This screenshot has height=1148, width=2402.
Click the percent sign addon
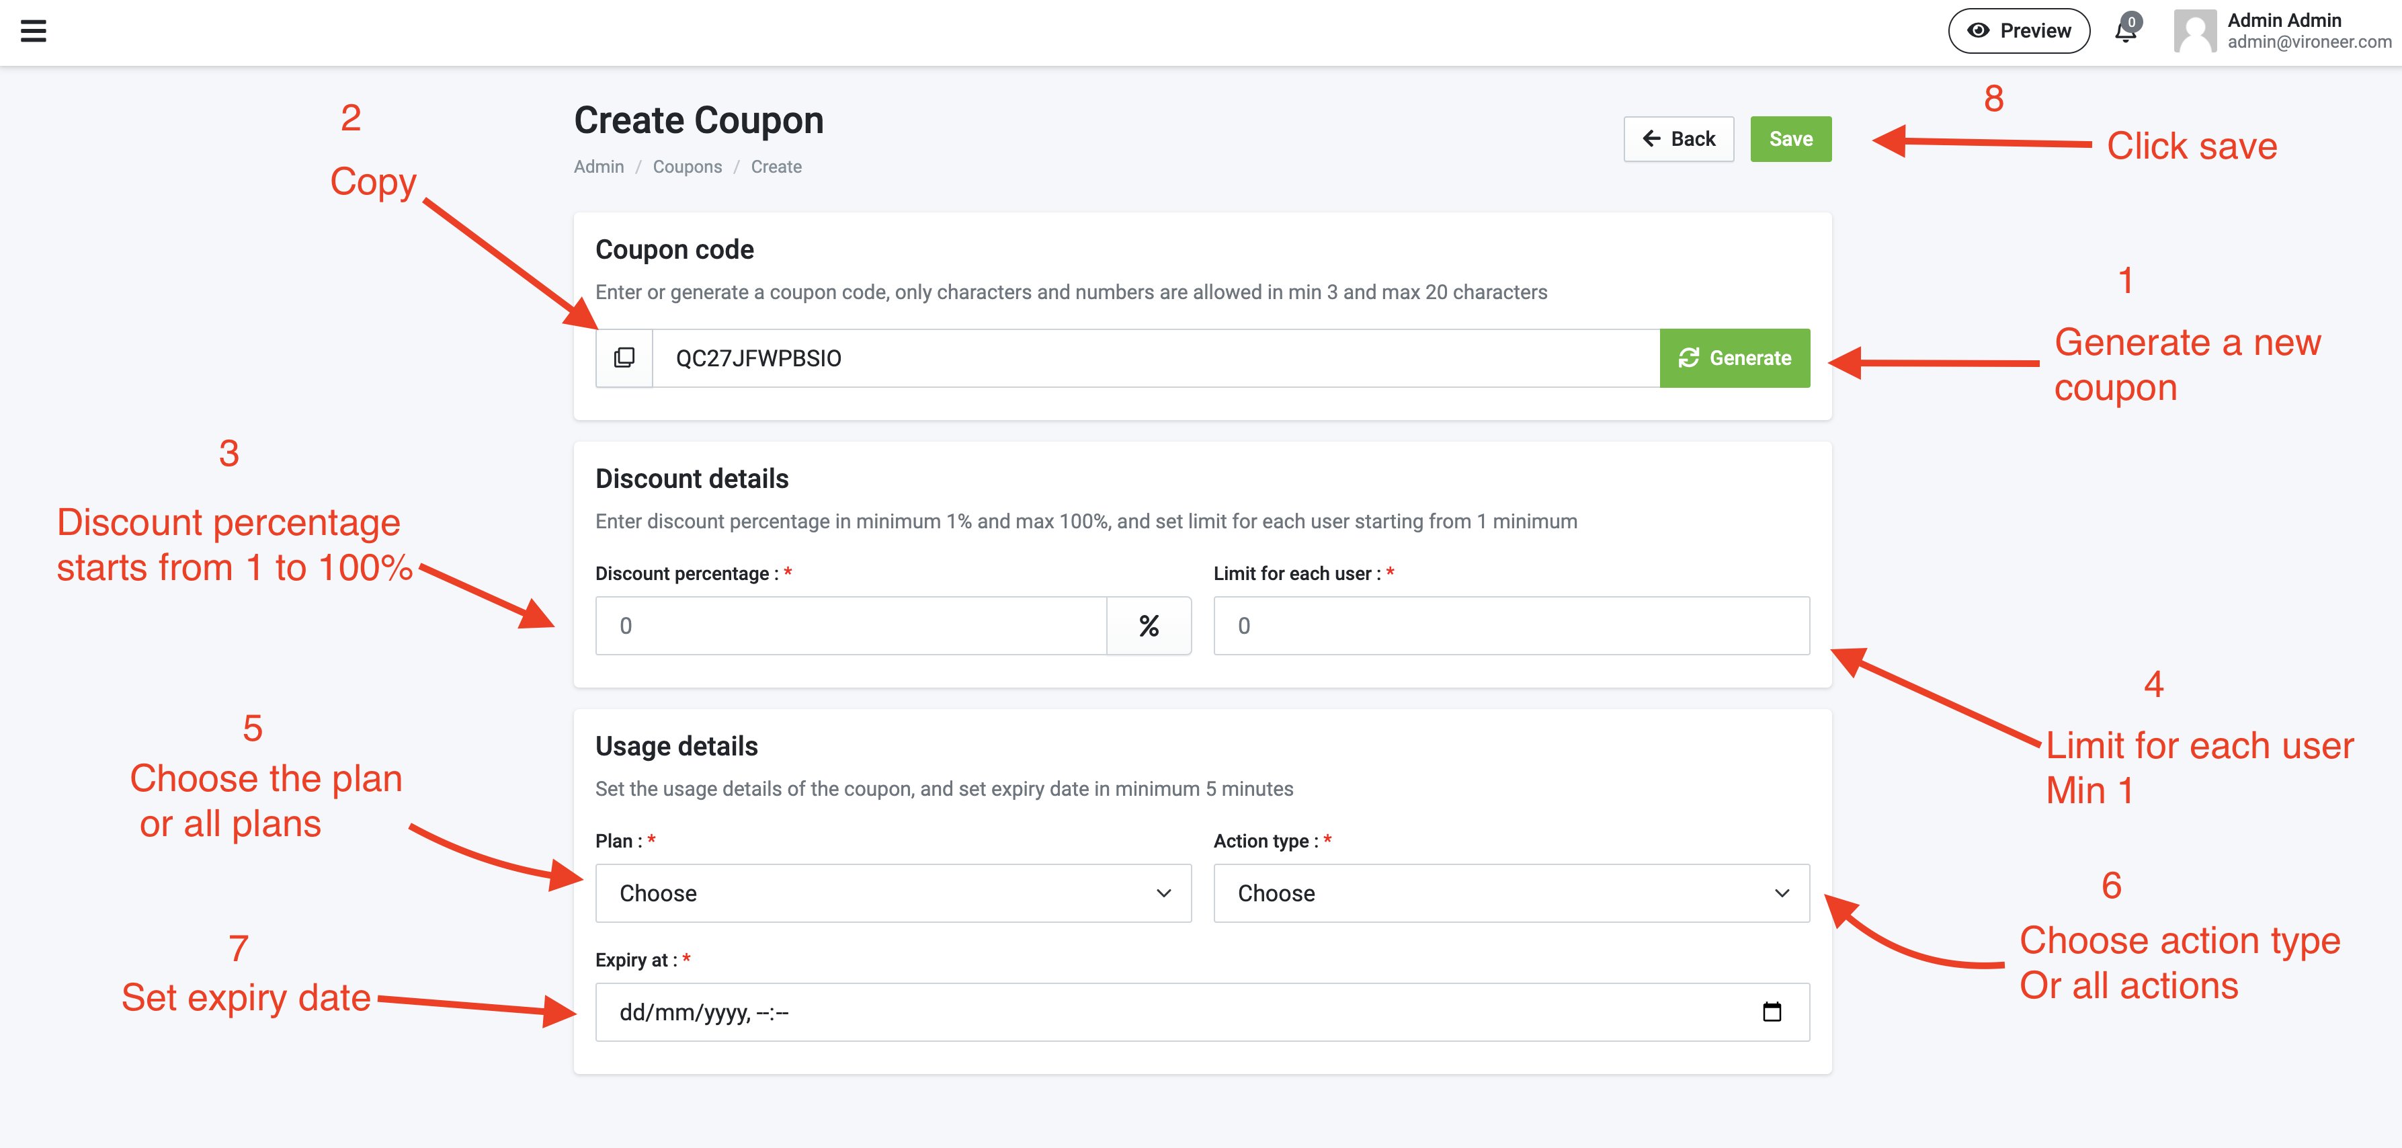(1149, 626)
